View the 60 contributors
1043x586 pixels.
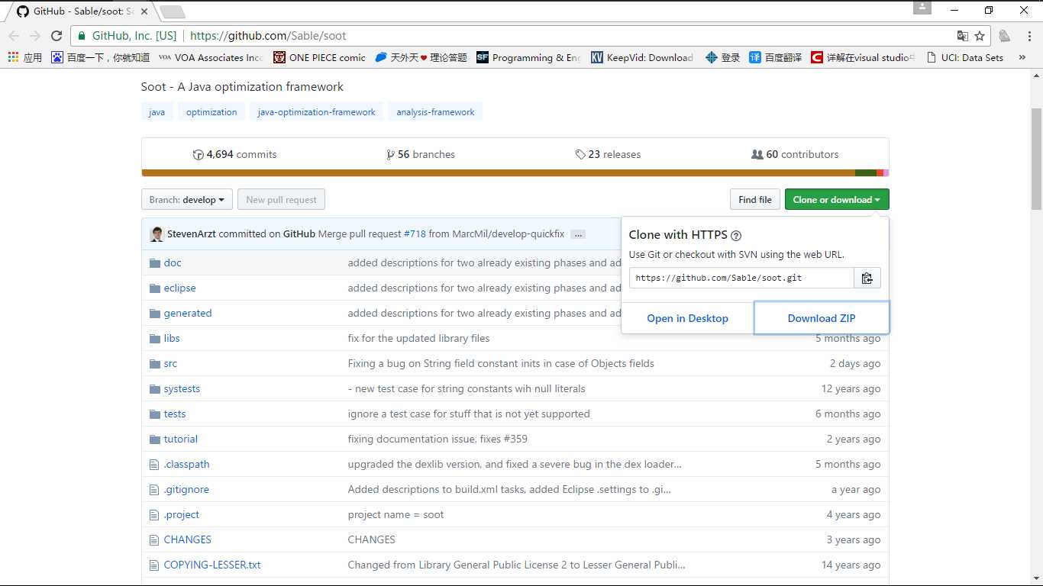[795, 154]
